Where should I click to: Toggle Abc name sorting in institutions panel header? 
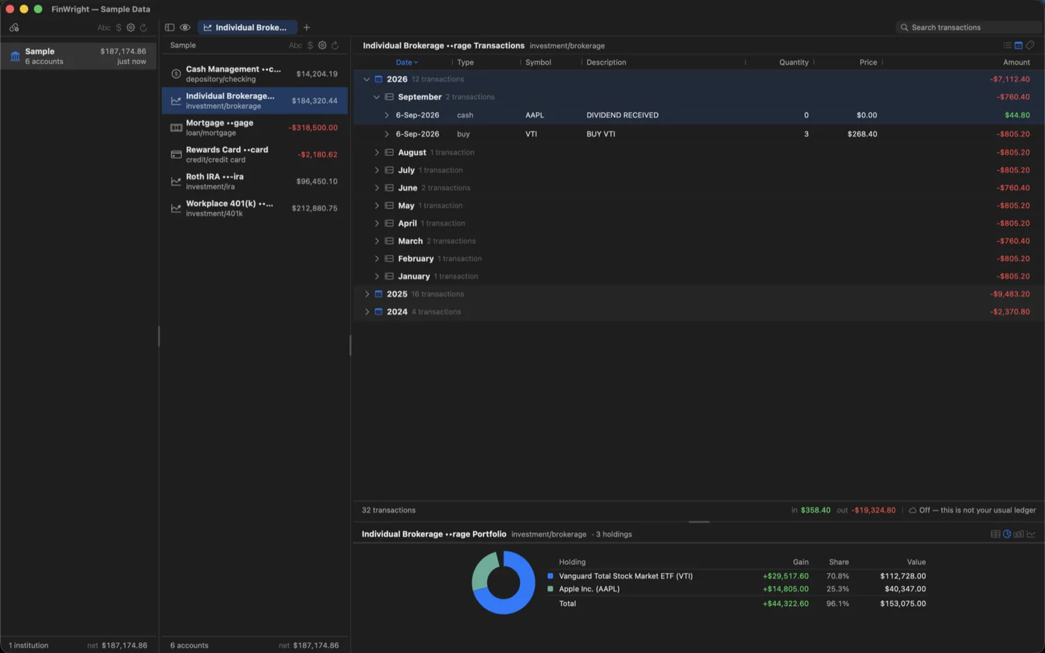click(104, 27)
